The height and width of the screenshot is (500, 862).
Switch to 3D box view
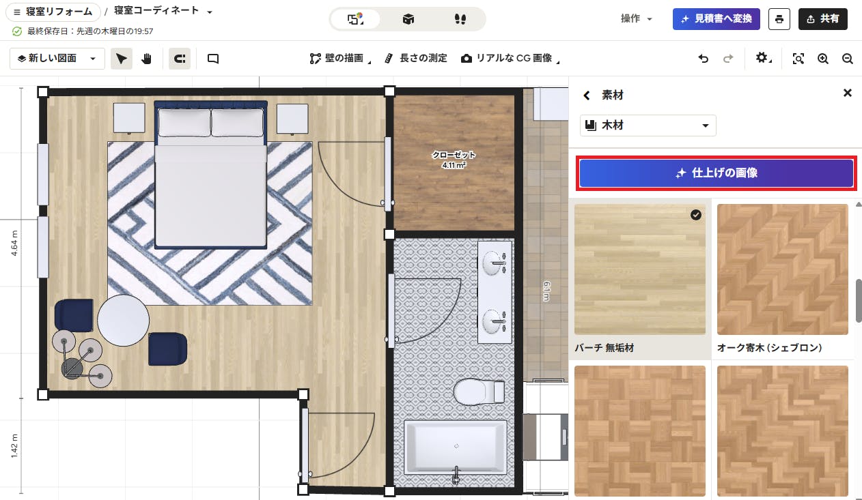408,19
